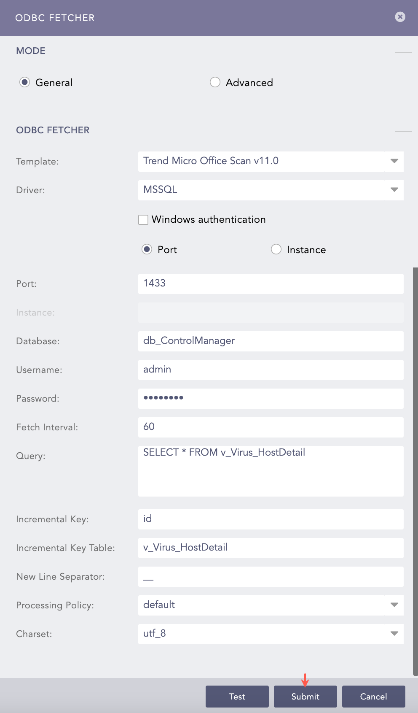Open the Template dropdown list

click(x=394, y=161)
